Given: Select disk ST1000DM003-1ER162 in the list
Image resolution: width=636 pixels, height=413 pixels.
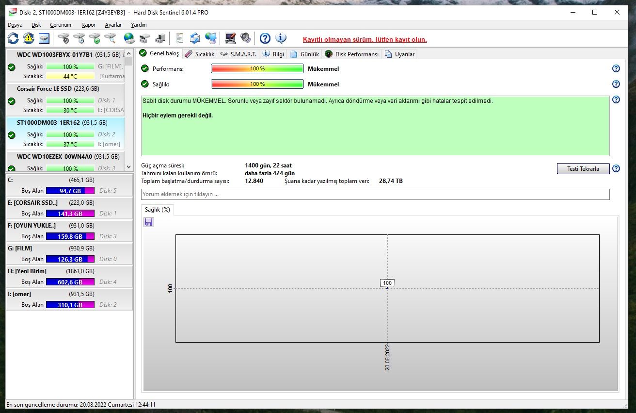Looking at the screenshot, I should [x=65, y=134].
